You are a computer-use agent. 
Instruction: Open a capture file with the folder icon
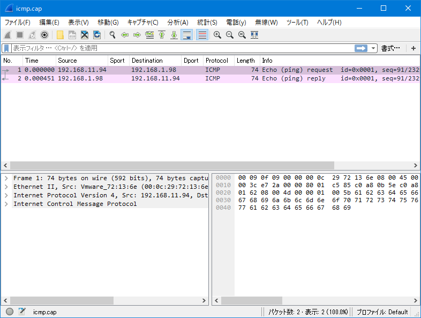(x=60, y=35)
